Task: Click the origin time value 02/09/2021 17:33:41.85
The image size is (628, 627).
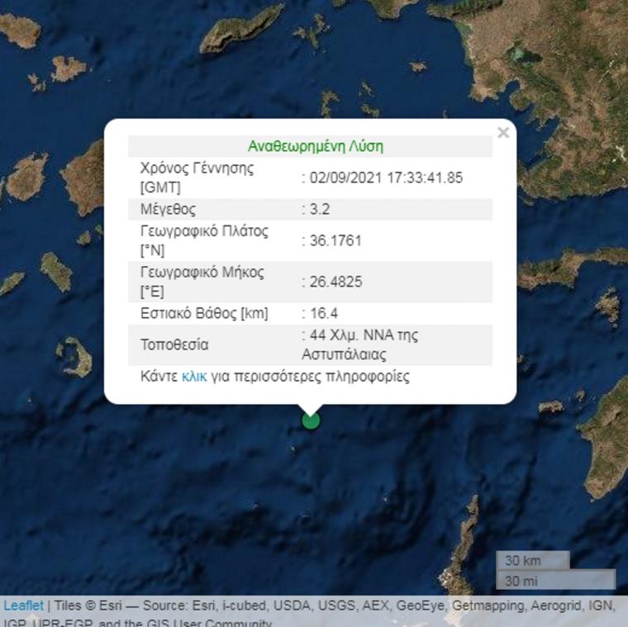Action: [386, 178]
